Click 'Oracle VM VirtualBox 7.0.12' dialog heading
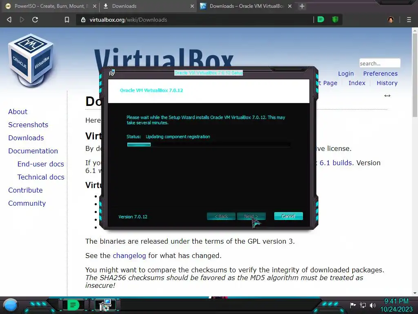The image size is (418, 314). 151,90
